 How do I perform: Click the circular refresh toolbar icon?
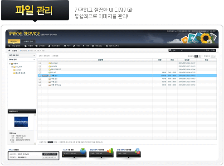tap(93, 46)
